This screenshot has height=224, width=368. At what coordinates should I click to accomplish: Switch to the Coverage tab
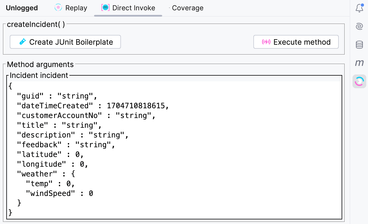[x=188, y=8]
